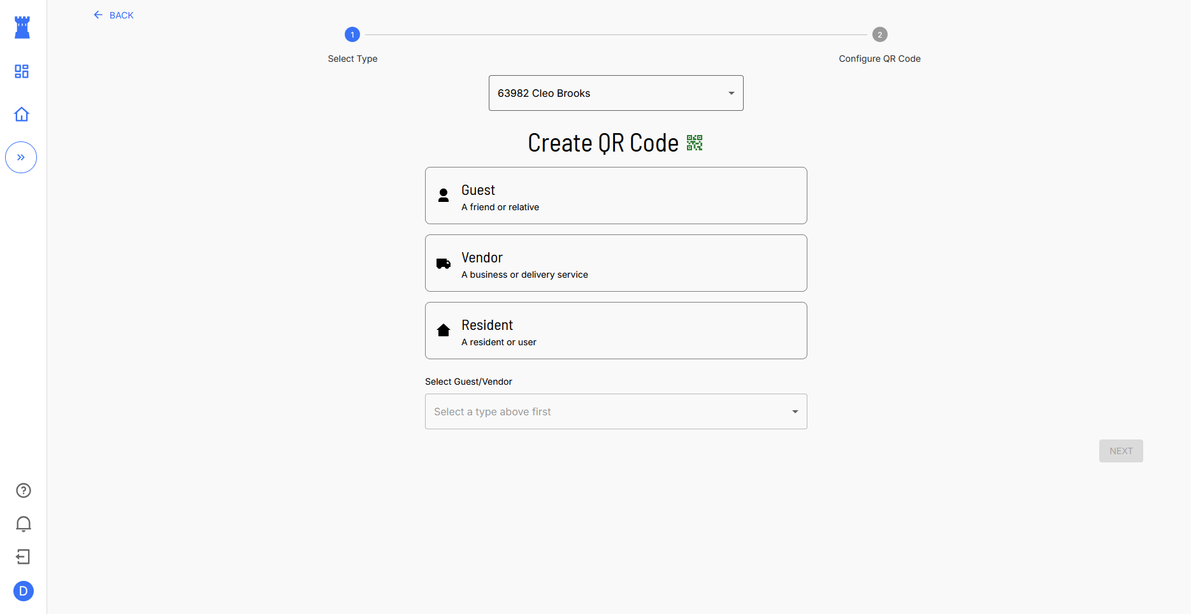
Task: Select the Guest type option
Action: click(x=616, y=196)
